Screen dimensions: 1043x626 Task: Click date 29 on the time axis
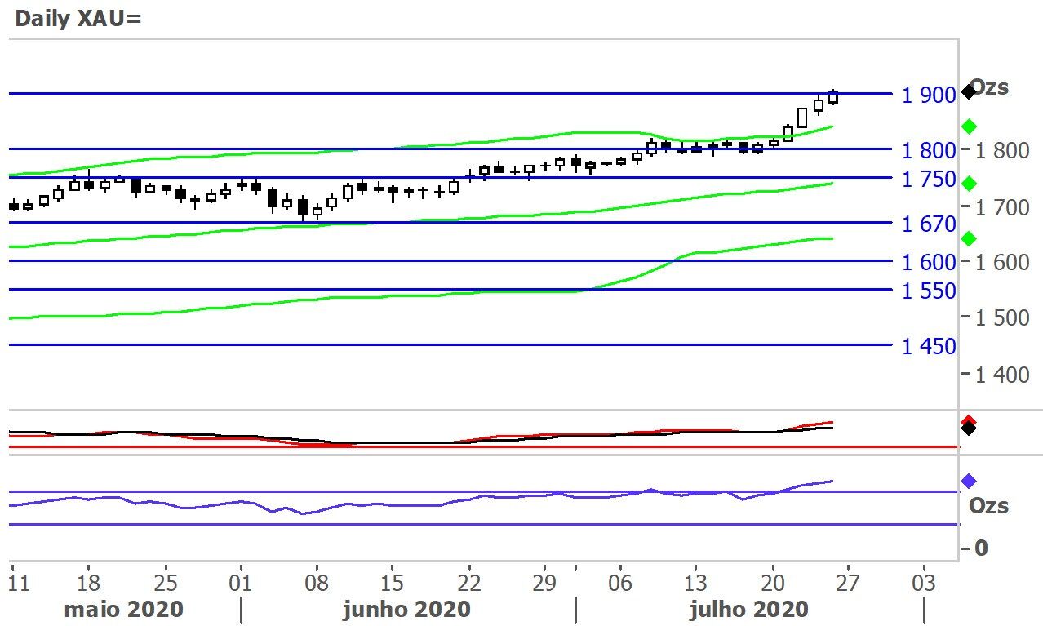point(544,584)
